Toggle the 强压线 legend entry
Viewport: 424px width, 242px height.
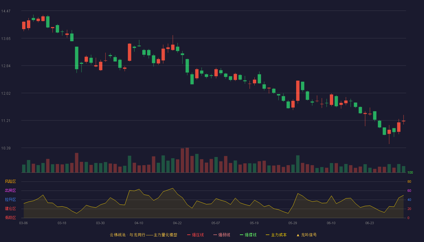coord(195,235)
